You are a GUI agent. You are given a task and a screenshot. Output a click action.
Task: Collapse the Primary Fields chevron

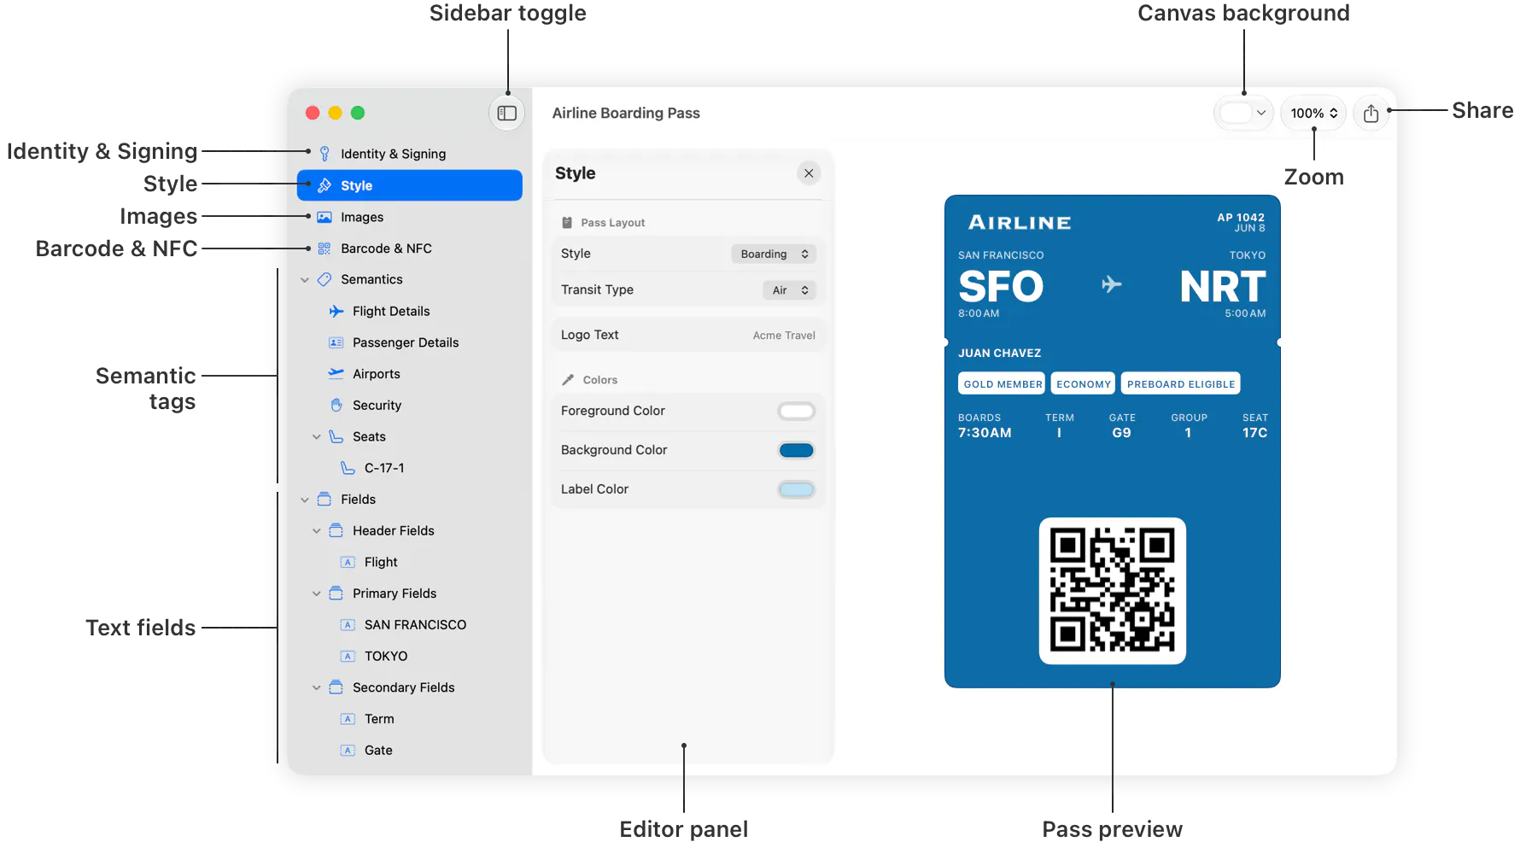(x=317, y=593)
